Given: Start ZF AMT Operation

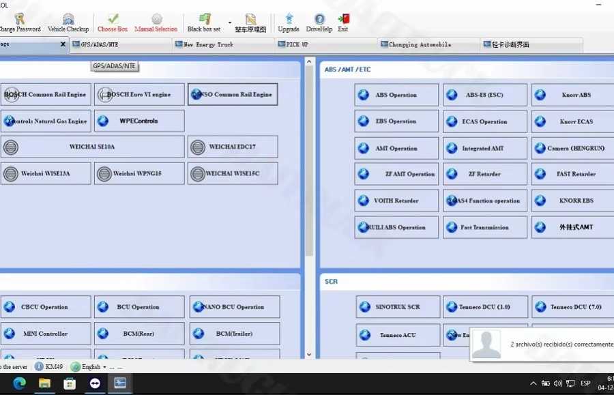Looking at the screenshot, I should [396, 174].
